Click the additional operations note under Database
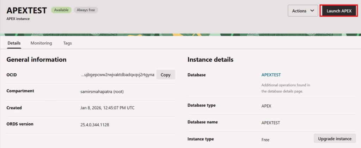This screenshot has width=361, height=148. 286,88
